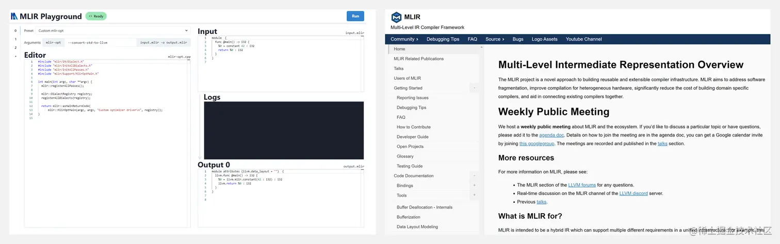The width and height of the screenshot is (780, 244).
Task: Click the Ready status badge
Action: pos(96,16)
